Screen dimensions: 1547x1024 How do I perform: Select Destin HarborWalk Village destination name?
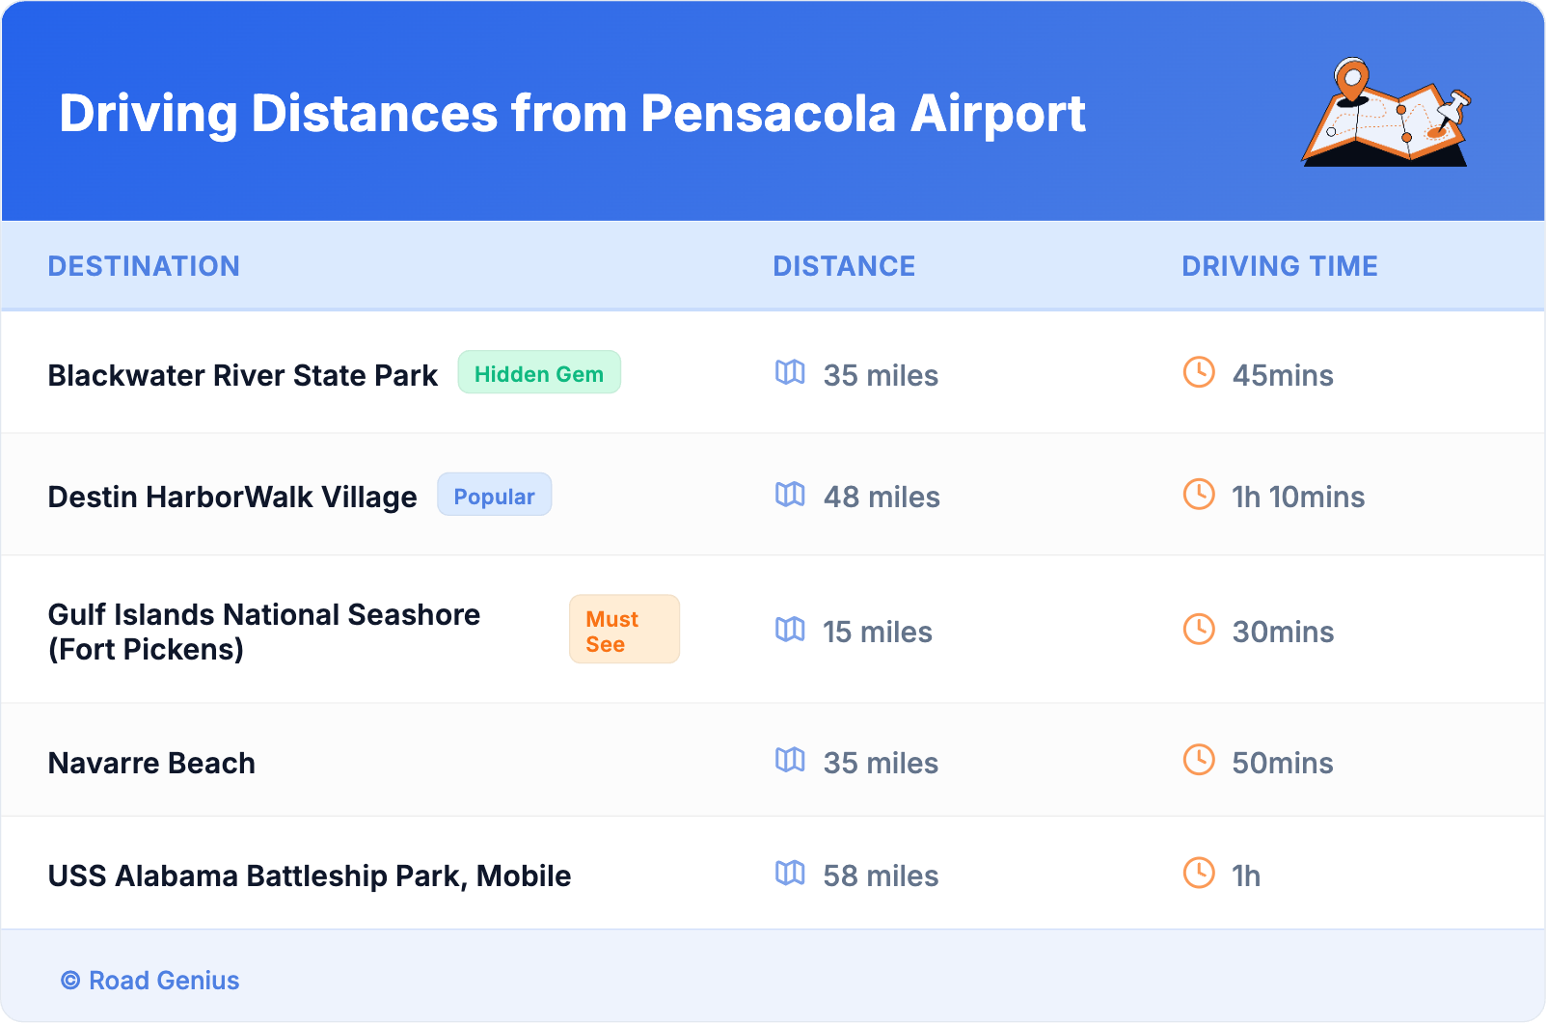tap(232, 498)
